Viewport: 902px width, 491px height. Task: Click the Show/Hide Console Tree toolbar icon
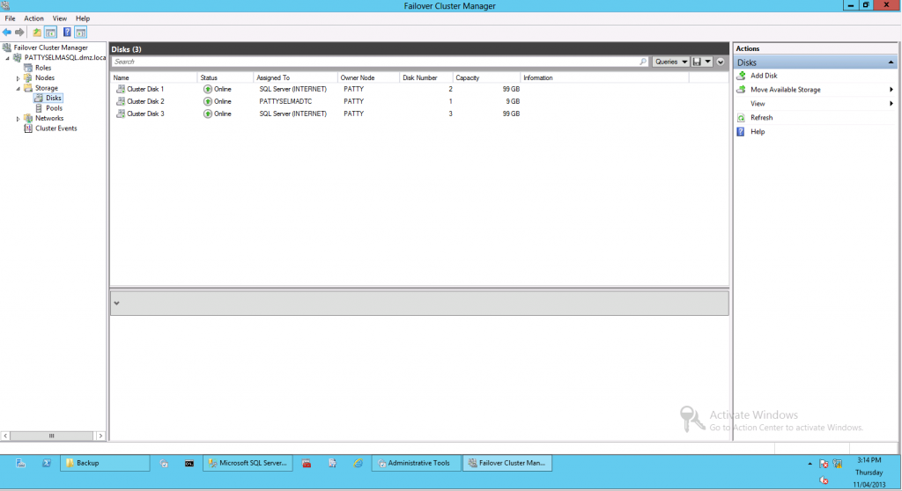tap(50, 33)
